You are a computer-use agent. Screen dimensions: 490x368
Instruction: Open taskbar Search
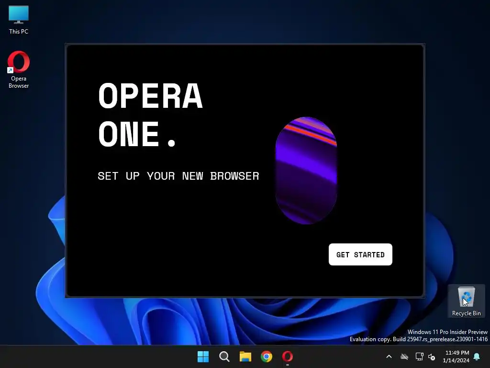224,356
